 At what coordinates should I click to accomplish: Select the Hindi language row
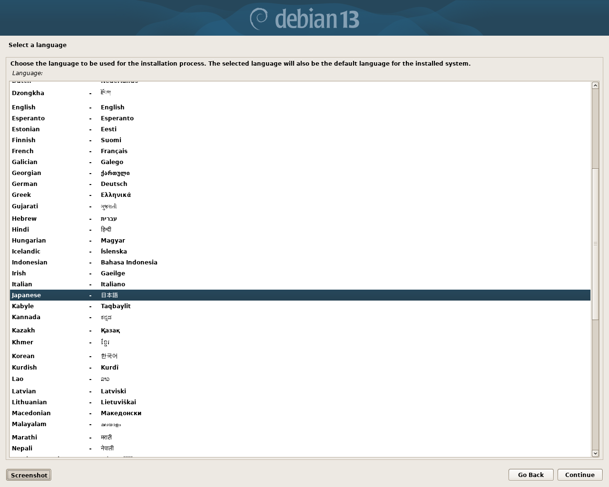(x=300, y=230)
